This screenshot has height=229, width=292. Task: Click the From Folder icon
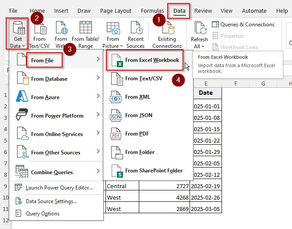tap(117, 153)
